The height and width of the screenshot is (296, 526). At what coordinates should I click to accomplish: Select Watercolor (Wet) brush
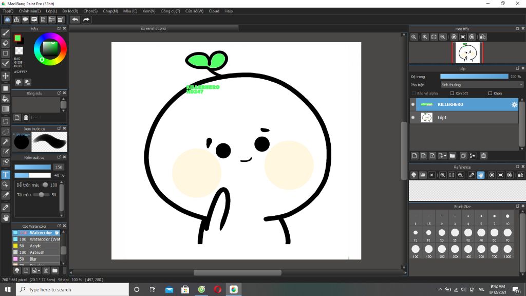tap(36, 239)
